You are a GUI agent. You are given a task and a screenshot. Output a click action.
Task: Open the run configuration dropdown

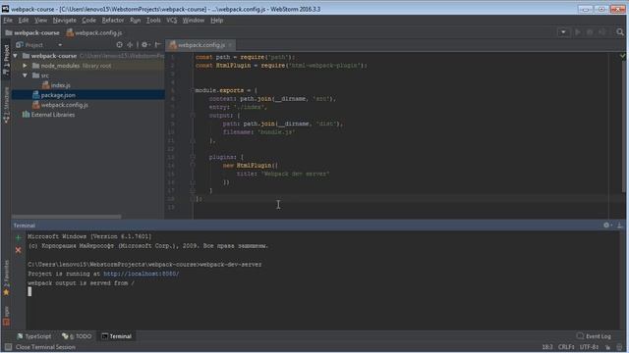tap(563, 32)
